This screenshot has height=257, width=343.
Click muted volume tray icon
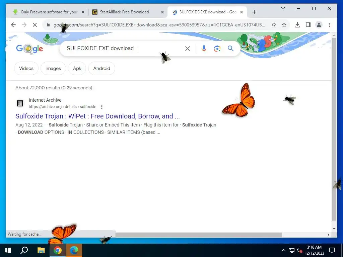coord(299,250)
